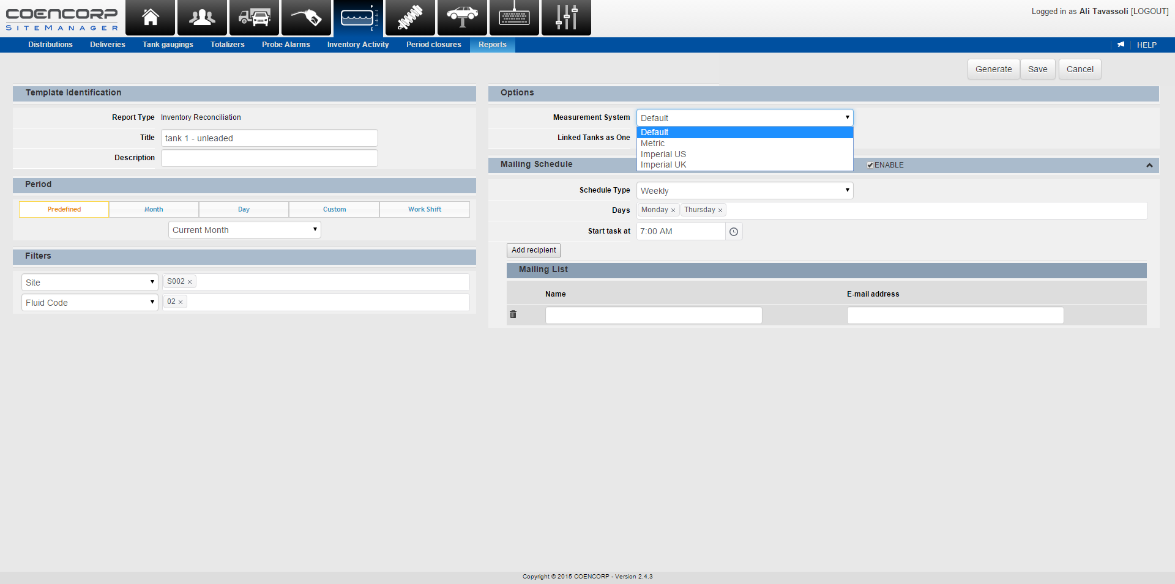This screenshot has width=1175, height=584.
Task: Remove the S002 site filter tag
Action: (190, 281)
